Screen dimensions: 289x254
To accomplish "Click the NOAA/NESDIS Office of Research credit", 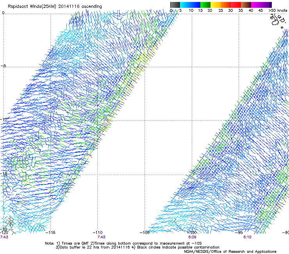I will pos(230,252).
